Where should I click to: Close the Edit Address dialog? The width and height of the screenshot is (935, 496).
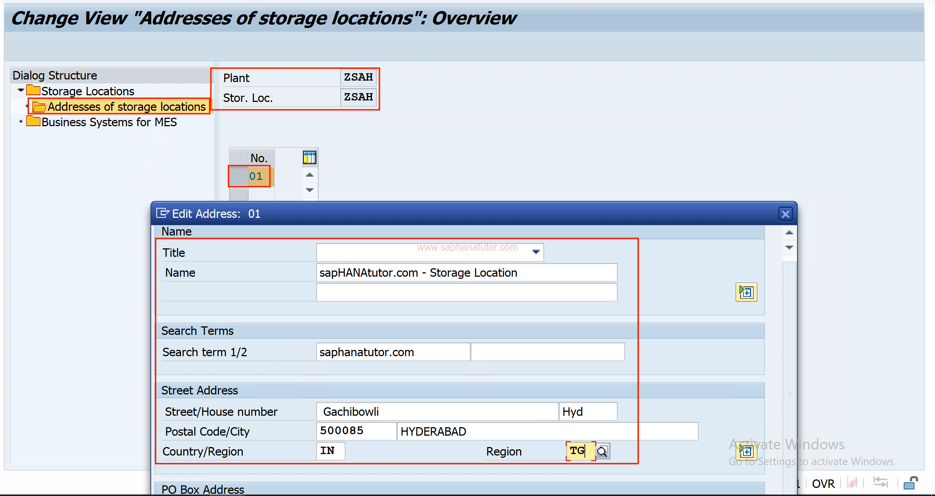[x=785, y=214]
